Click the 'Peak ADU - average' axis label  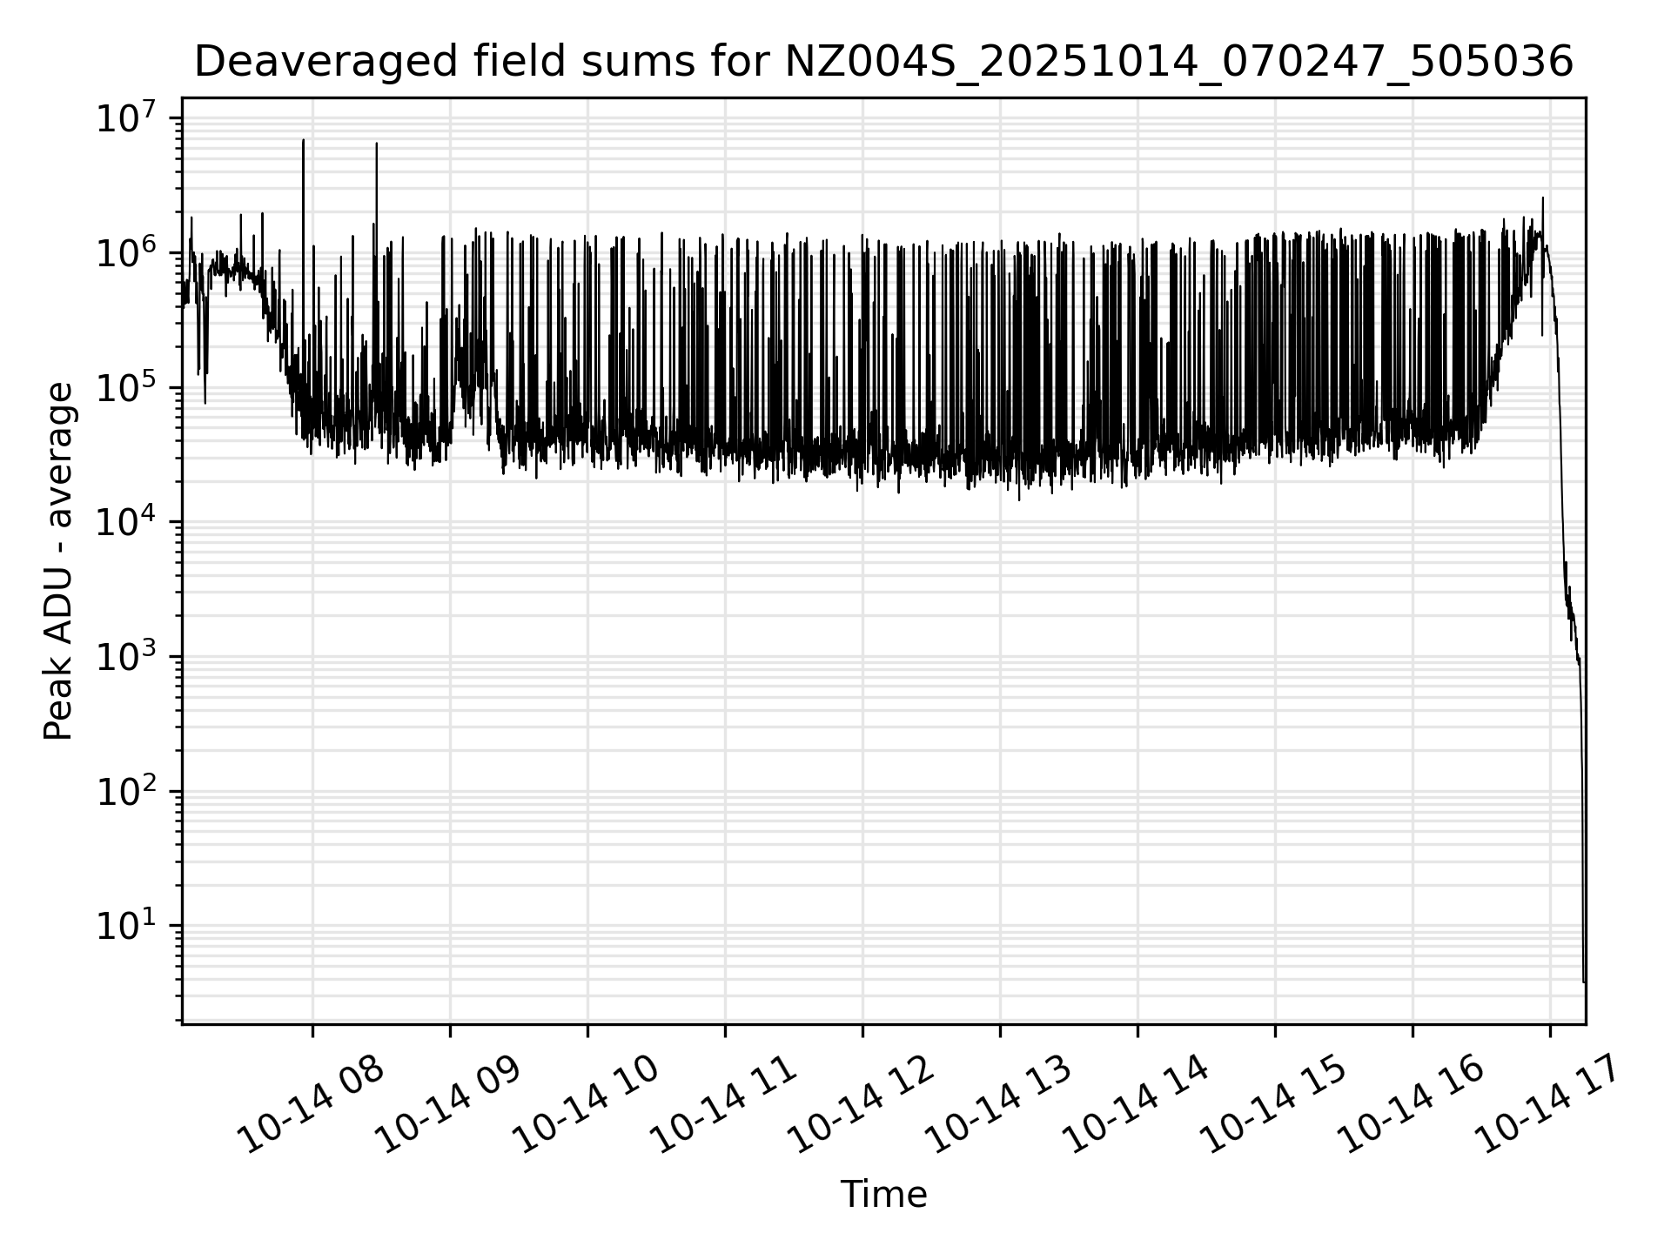click(59, 561)
